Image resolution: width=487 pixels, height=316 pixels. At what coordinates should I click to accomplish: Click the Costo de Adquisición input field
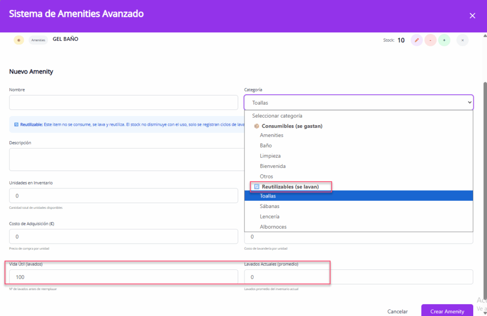pyautogui.click(x=124, y=237)
